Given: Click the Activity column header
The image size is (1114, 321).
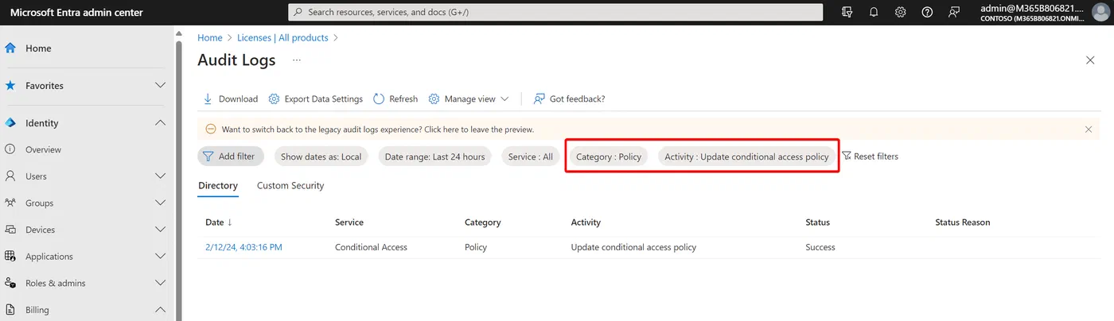Looking at the screenshot, I should 586,222.
